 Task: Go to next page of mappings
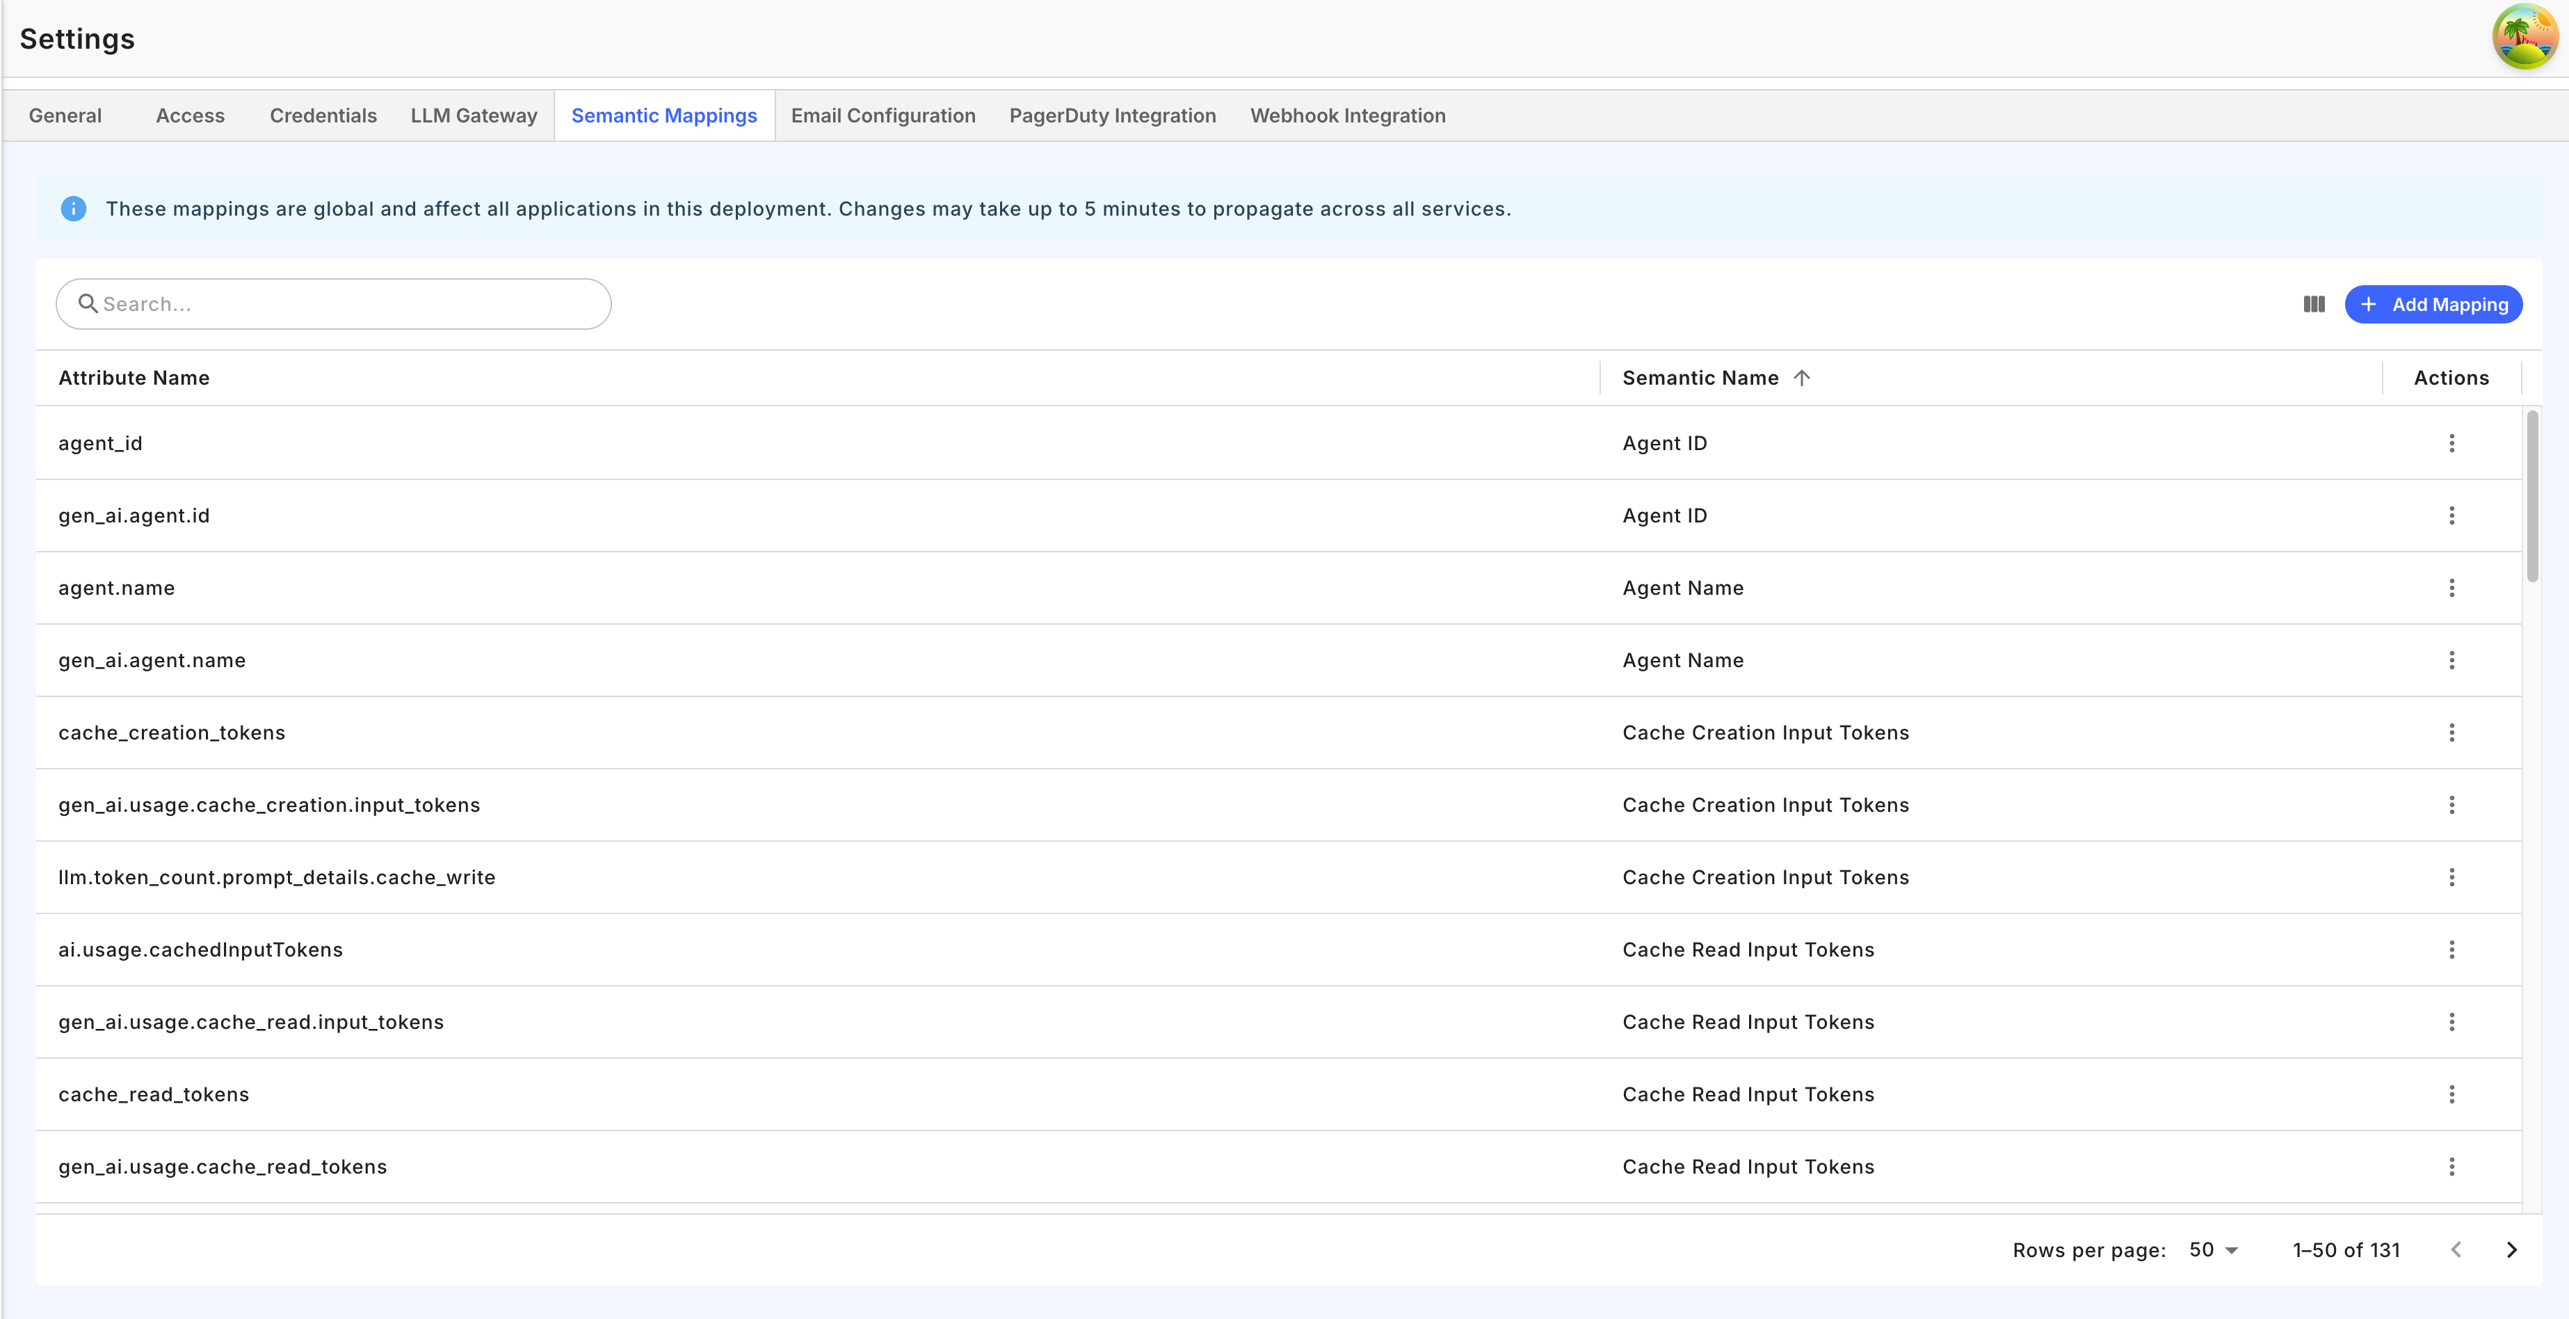[x=2511, y=1250]
